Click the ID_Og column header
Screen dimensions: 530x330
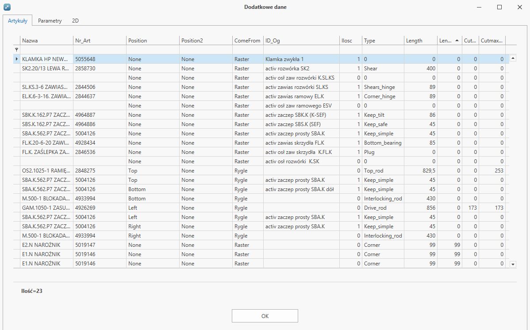click(302, 41)
